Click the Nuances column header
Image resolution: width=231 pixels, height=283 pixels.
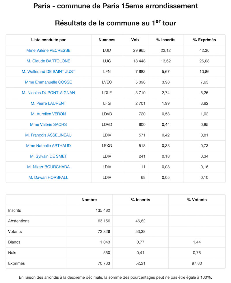click(x=107, y=40)
